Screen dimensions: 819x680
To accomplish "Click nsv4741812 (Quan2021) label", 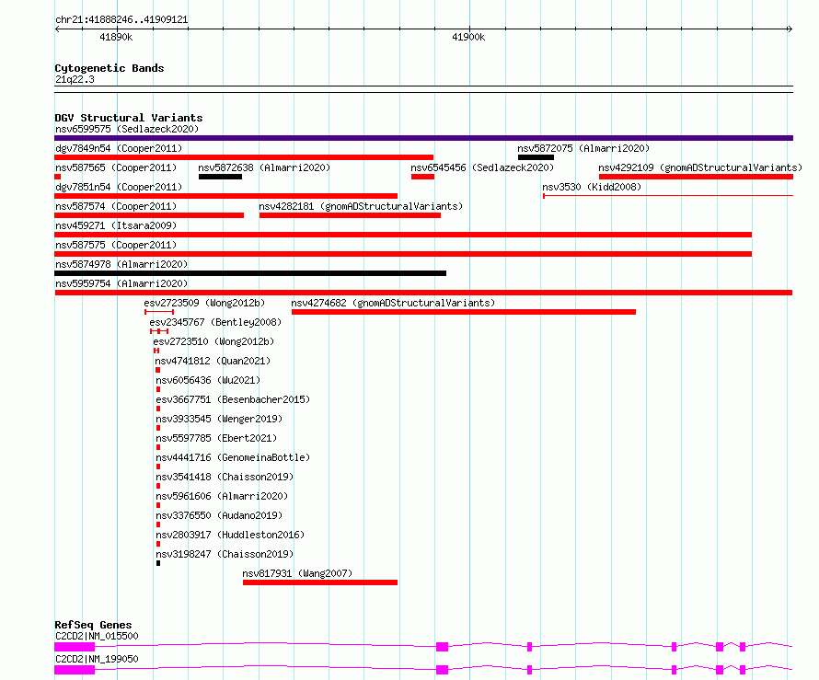I will [x=213, y=361].
